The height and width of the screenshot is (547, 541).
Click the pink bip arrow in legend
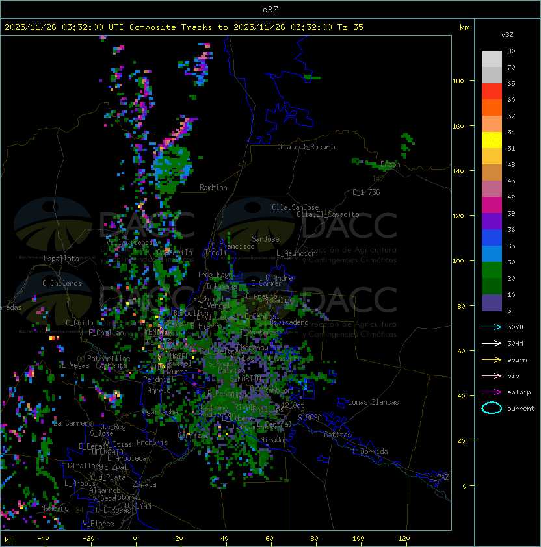(492, 375)
